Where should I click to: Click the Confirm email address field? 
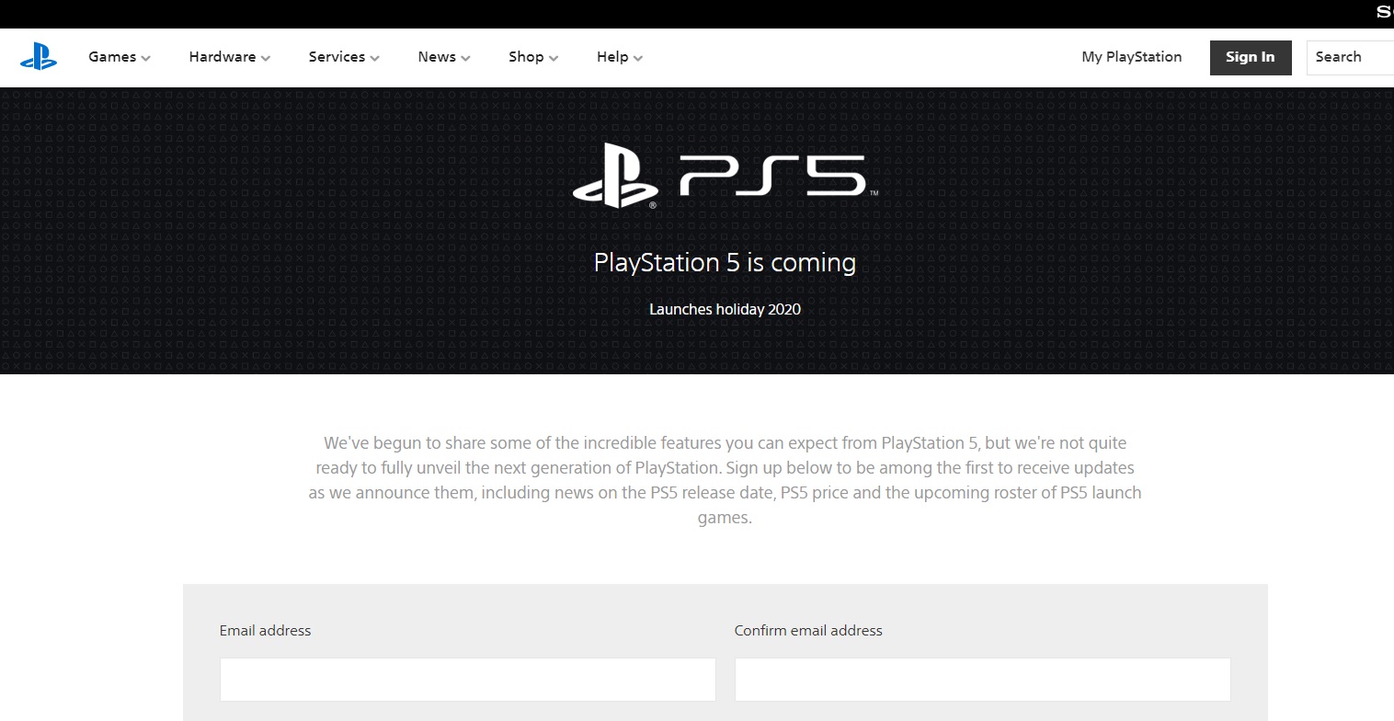pos(982,680)
